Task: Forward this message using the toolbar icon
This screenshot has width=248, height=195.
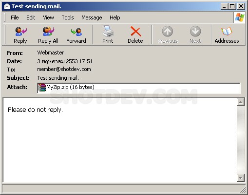Action: (76, 32)
